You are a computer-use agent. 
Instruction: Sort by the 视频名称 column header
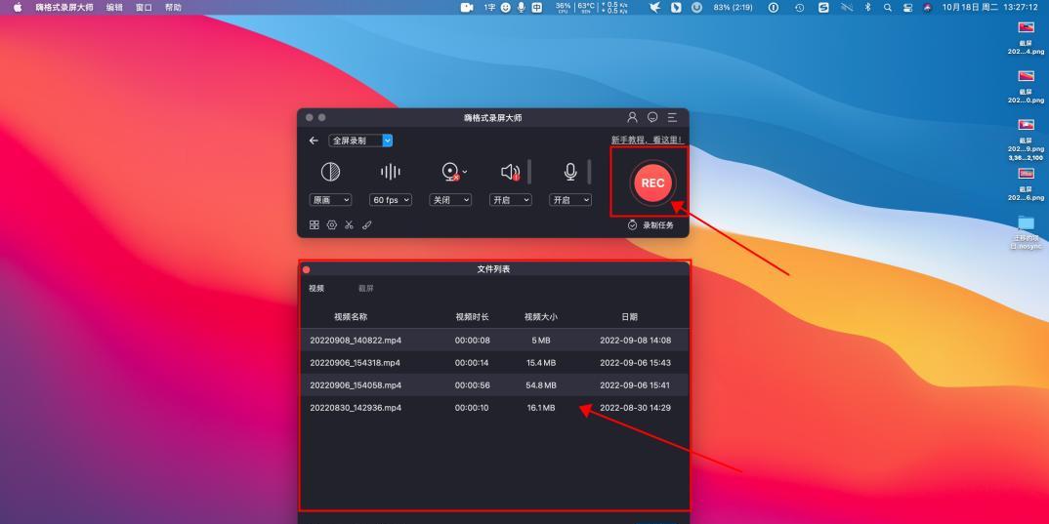click(x=351, y=317)
